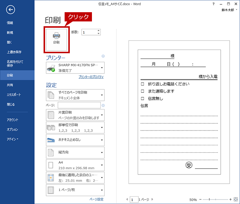Open エクスポート in the left menu
Viewport: 240px width, 204px height.
pos(14,95)
